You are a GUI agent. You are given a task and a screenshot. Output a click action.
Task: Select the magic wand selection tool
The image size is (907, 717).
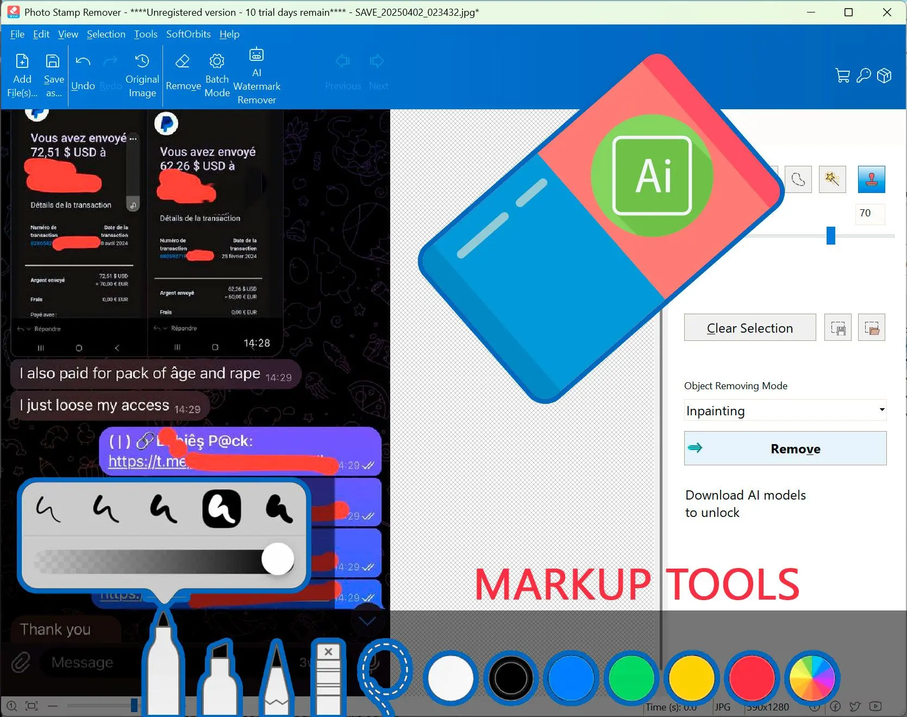(832, 179)
